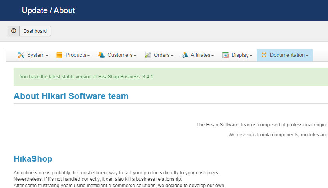
Task: Click the dashboard icon beside Dashboard
Action: pos(14,31)
